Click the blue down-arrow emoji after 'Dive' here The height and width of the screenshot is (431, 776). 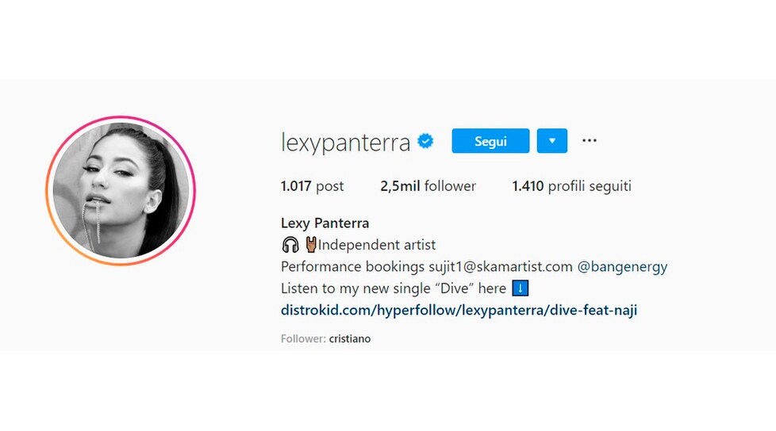pyautogui.click(x=521, y=288)
